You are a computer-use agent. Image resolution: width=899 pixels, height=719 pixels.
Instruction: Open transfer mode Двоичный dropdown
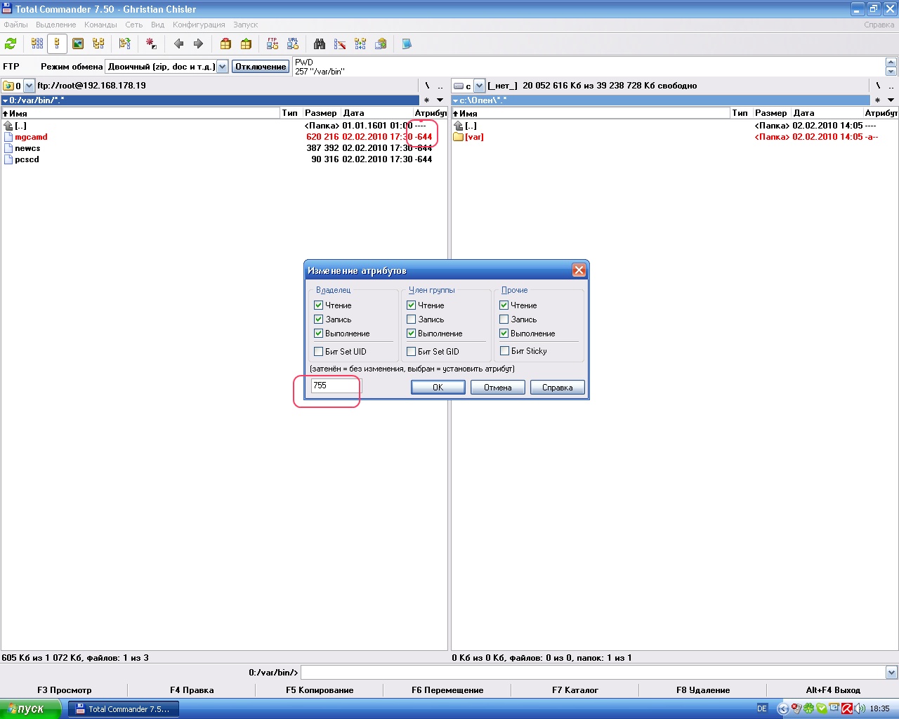coord(222,67)
